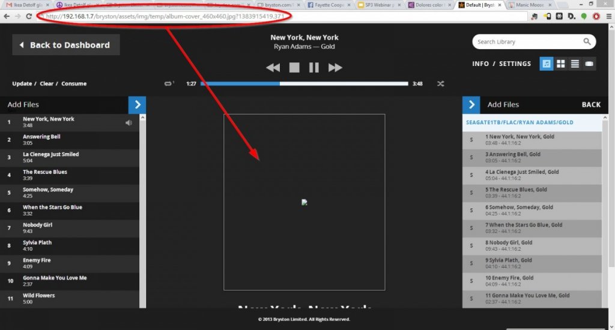Select playlist track The Rescue Blues
The image size is (615, 330).
point(70,175)
